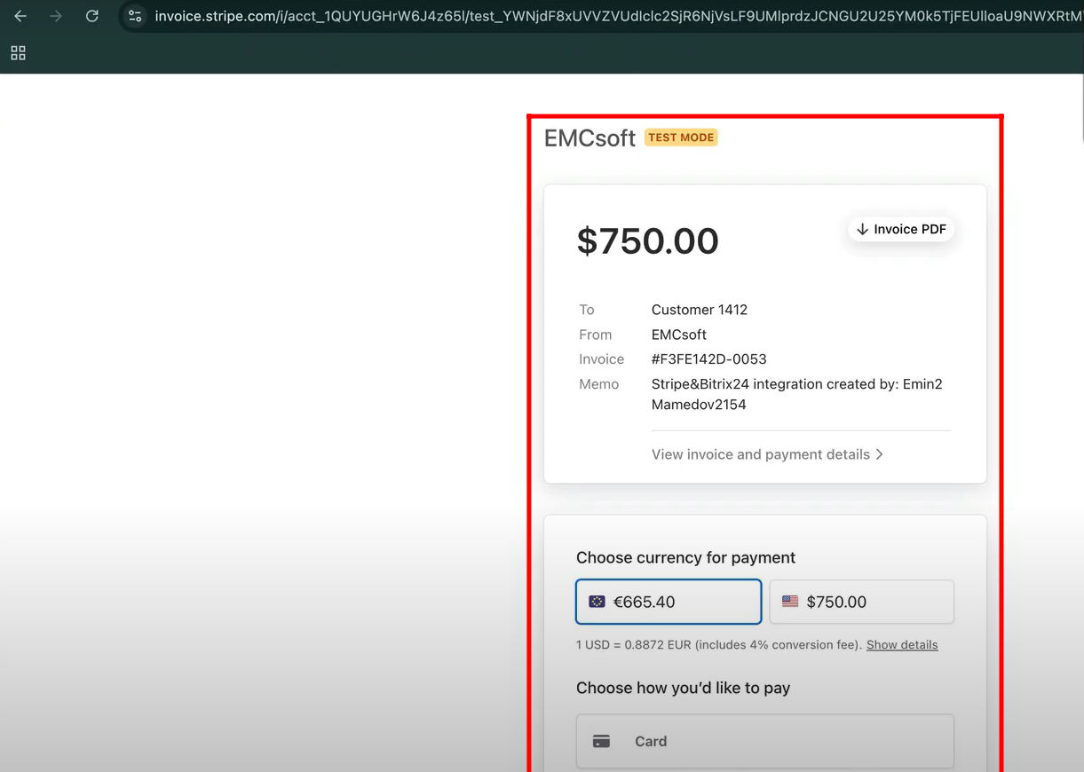1084x772 pixels.
Task: Click the US flag icon
Action: [x=789, y=602]
